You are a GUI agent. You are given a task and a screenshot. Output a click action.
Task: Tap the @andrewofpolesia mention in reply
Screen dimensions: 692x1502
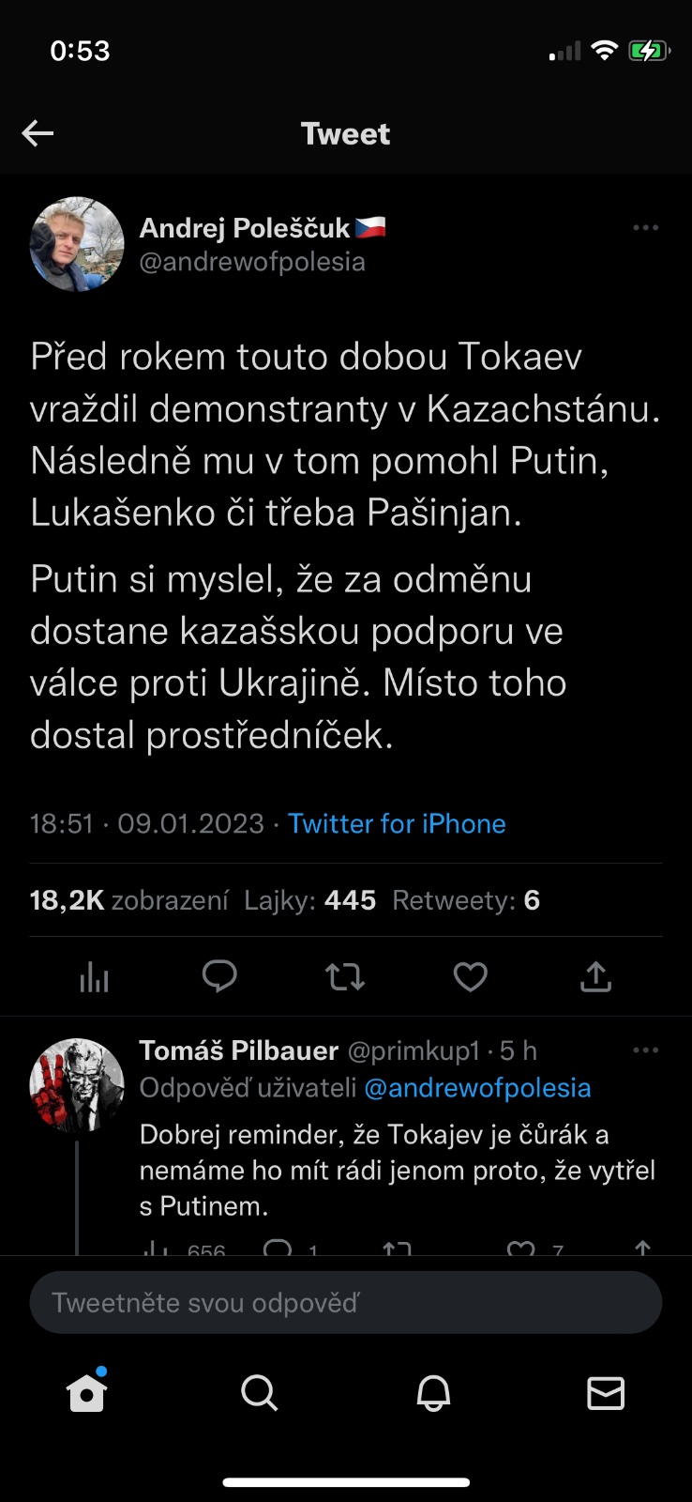click(477, 1088)
